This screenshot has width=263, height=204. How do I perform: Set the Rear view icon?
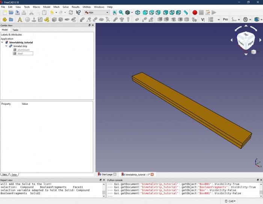tap(166, 12)
